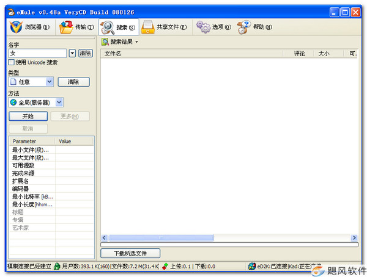
Task: Click the document icon in type selector
Action: (x=13, y=82)
